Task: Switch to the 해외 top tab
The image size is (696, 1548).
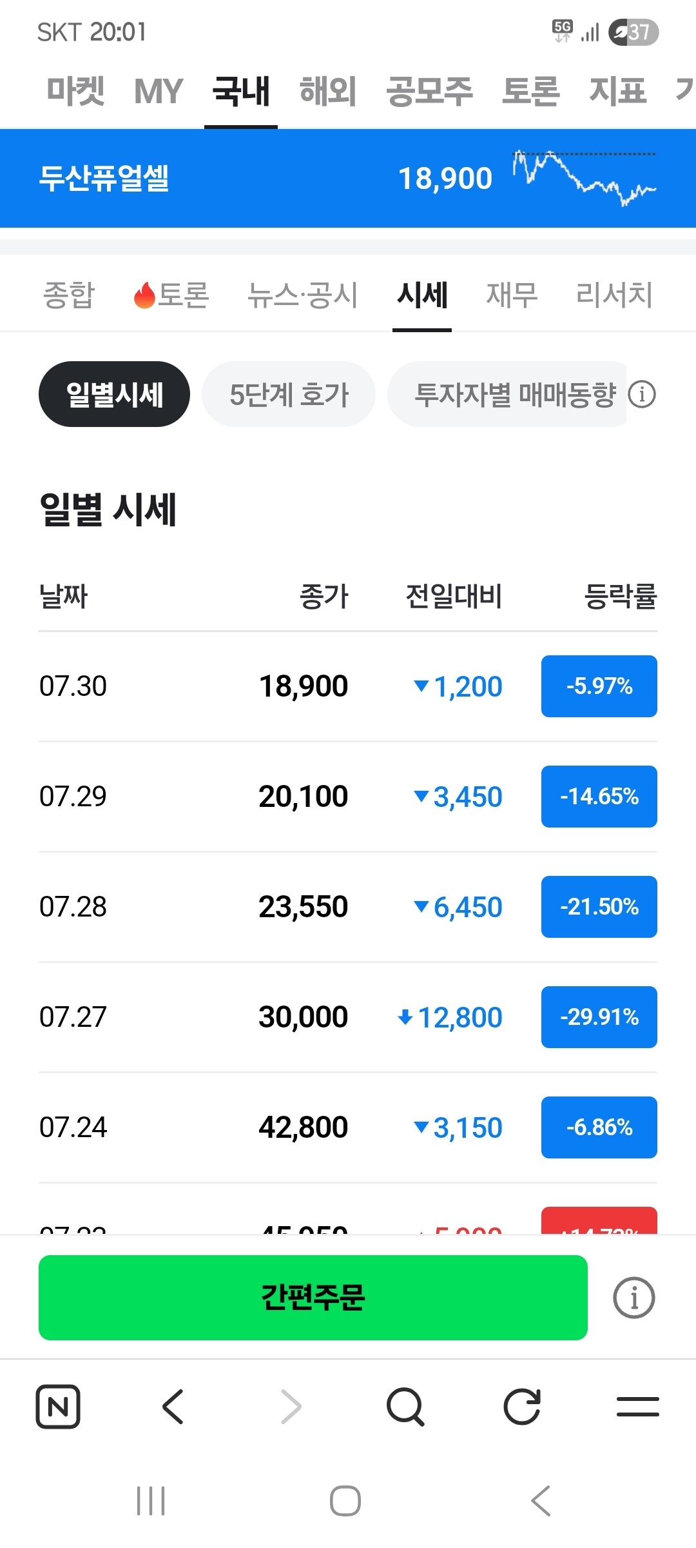Action: pos(328,91)
